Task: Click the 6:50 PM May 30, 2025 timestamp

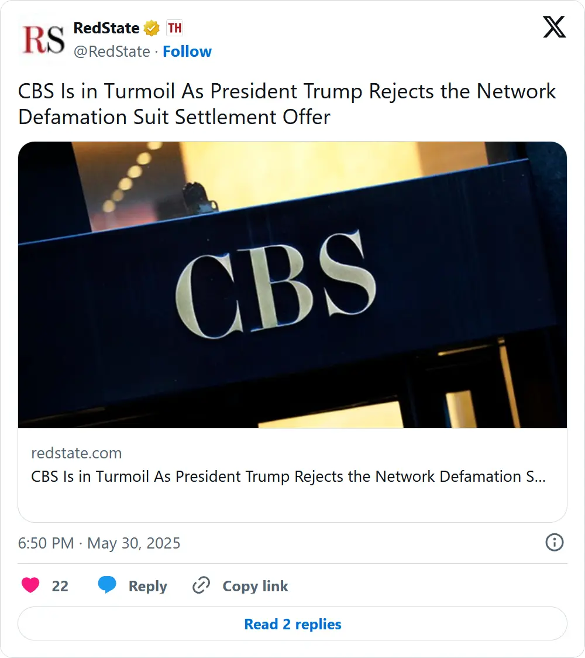Action: 99,543
